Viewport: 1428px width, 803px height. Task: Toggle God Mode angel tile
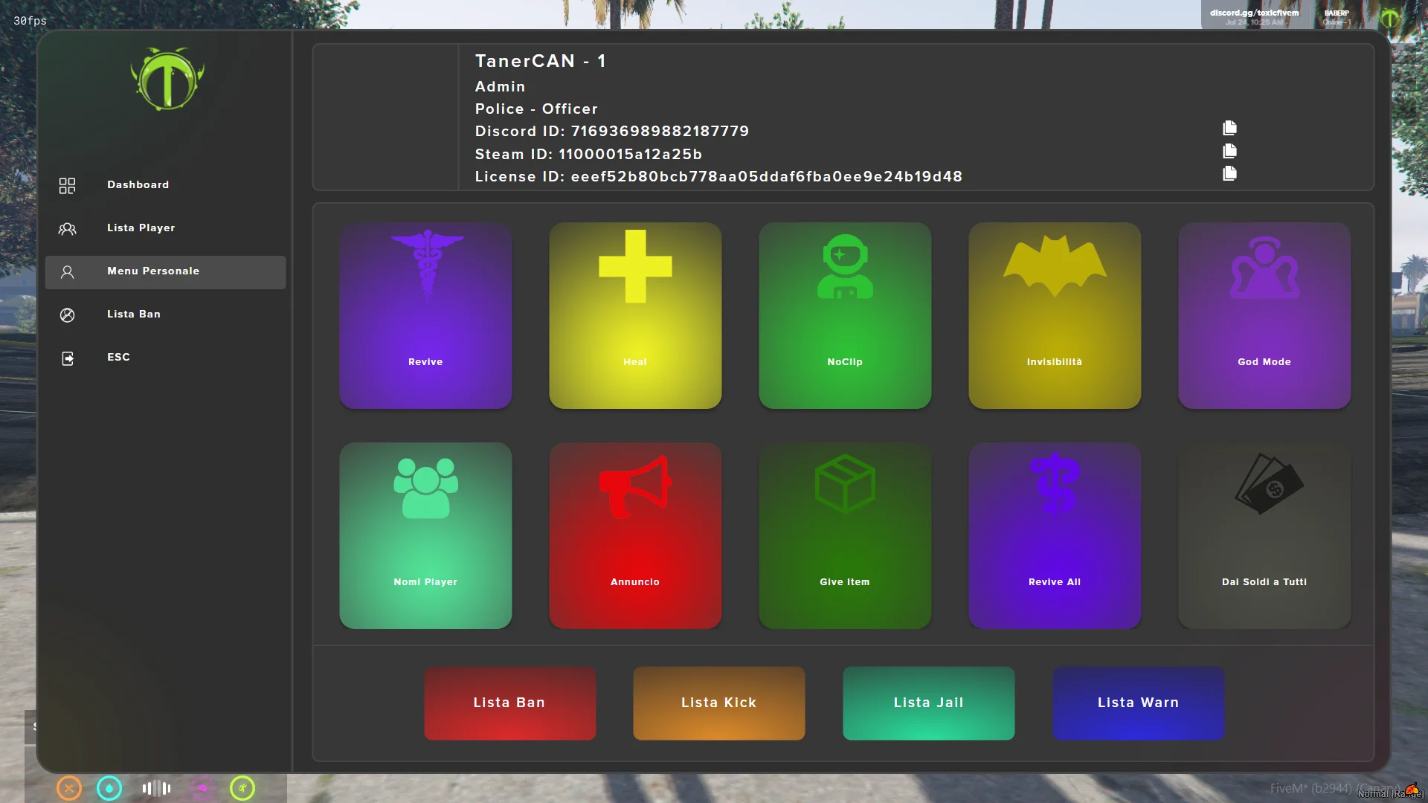pos(1264,315)
